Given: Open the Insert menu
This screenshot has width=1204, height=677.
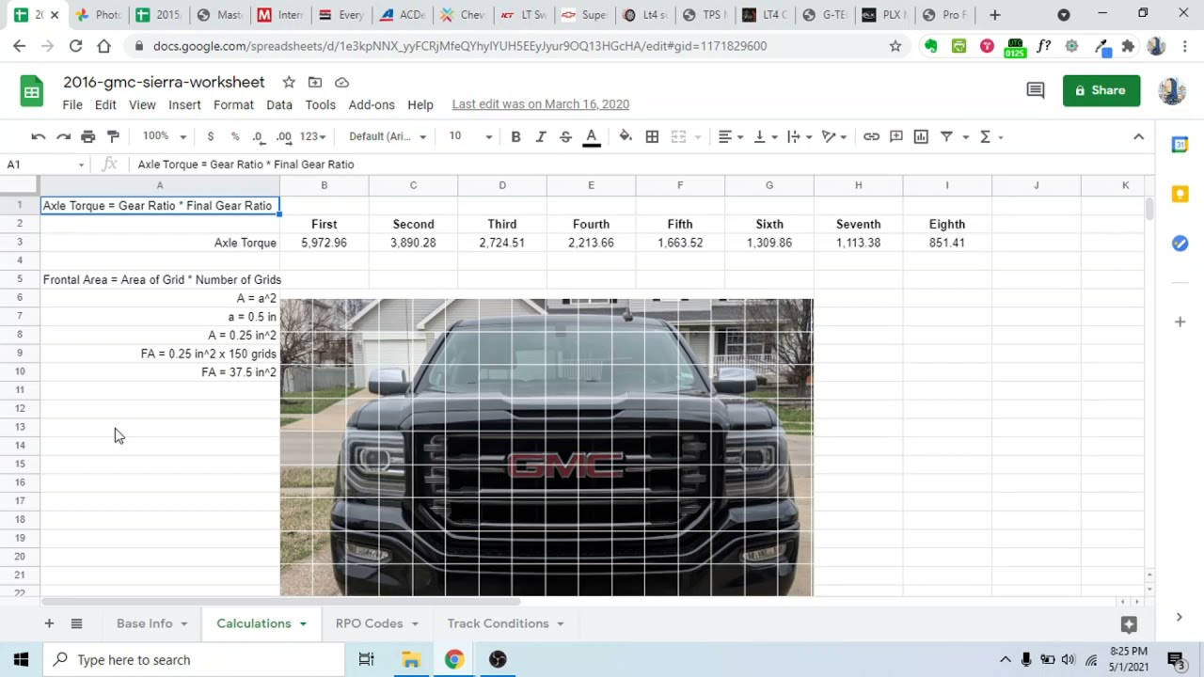Looking at the screenshot, I should tap(184, 104).
